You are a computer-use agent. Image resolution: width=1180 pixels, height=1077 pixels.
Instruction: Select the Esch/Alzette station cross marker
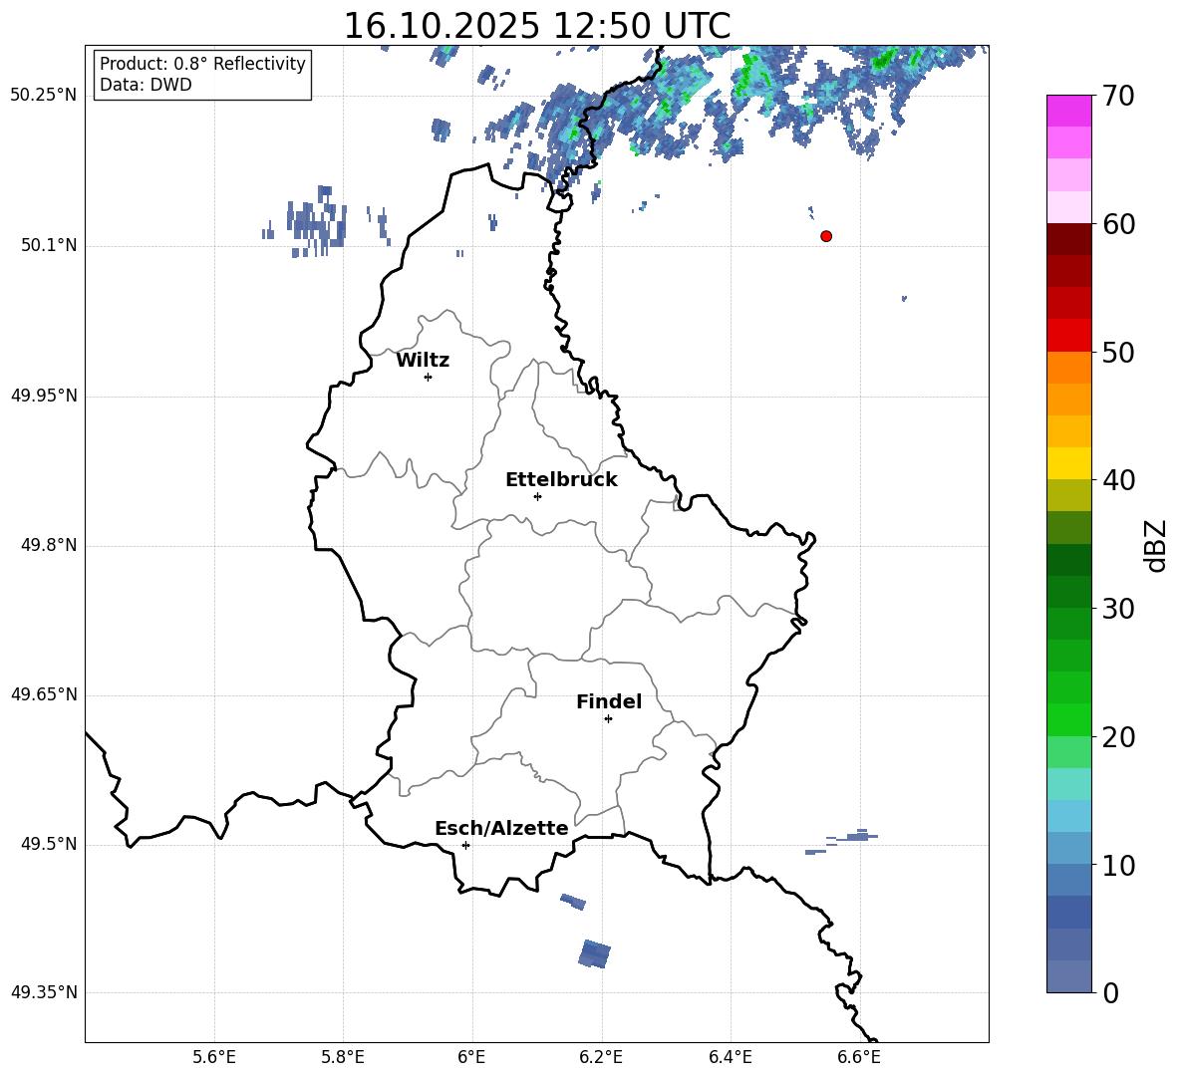pyautogui.click(x=465, y=845)
